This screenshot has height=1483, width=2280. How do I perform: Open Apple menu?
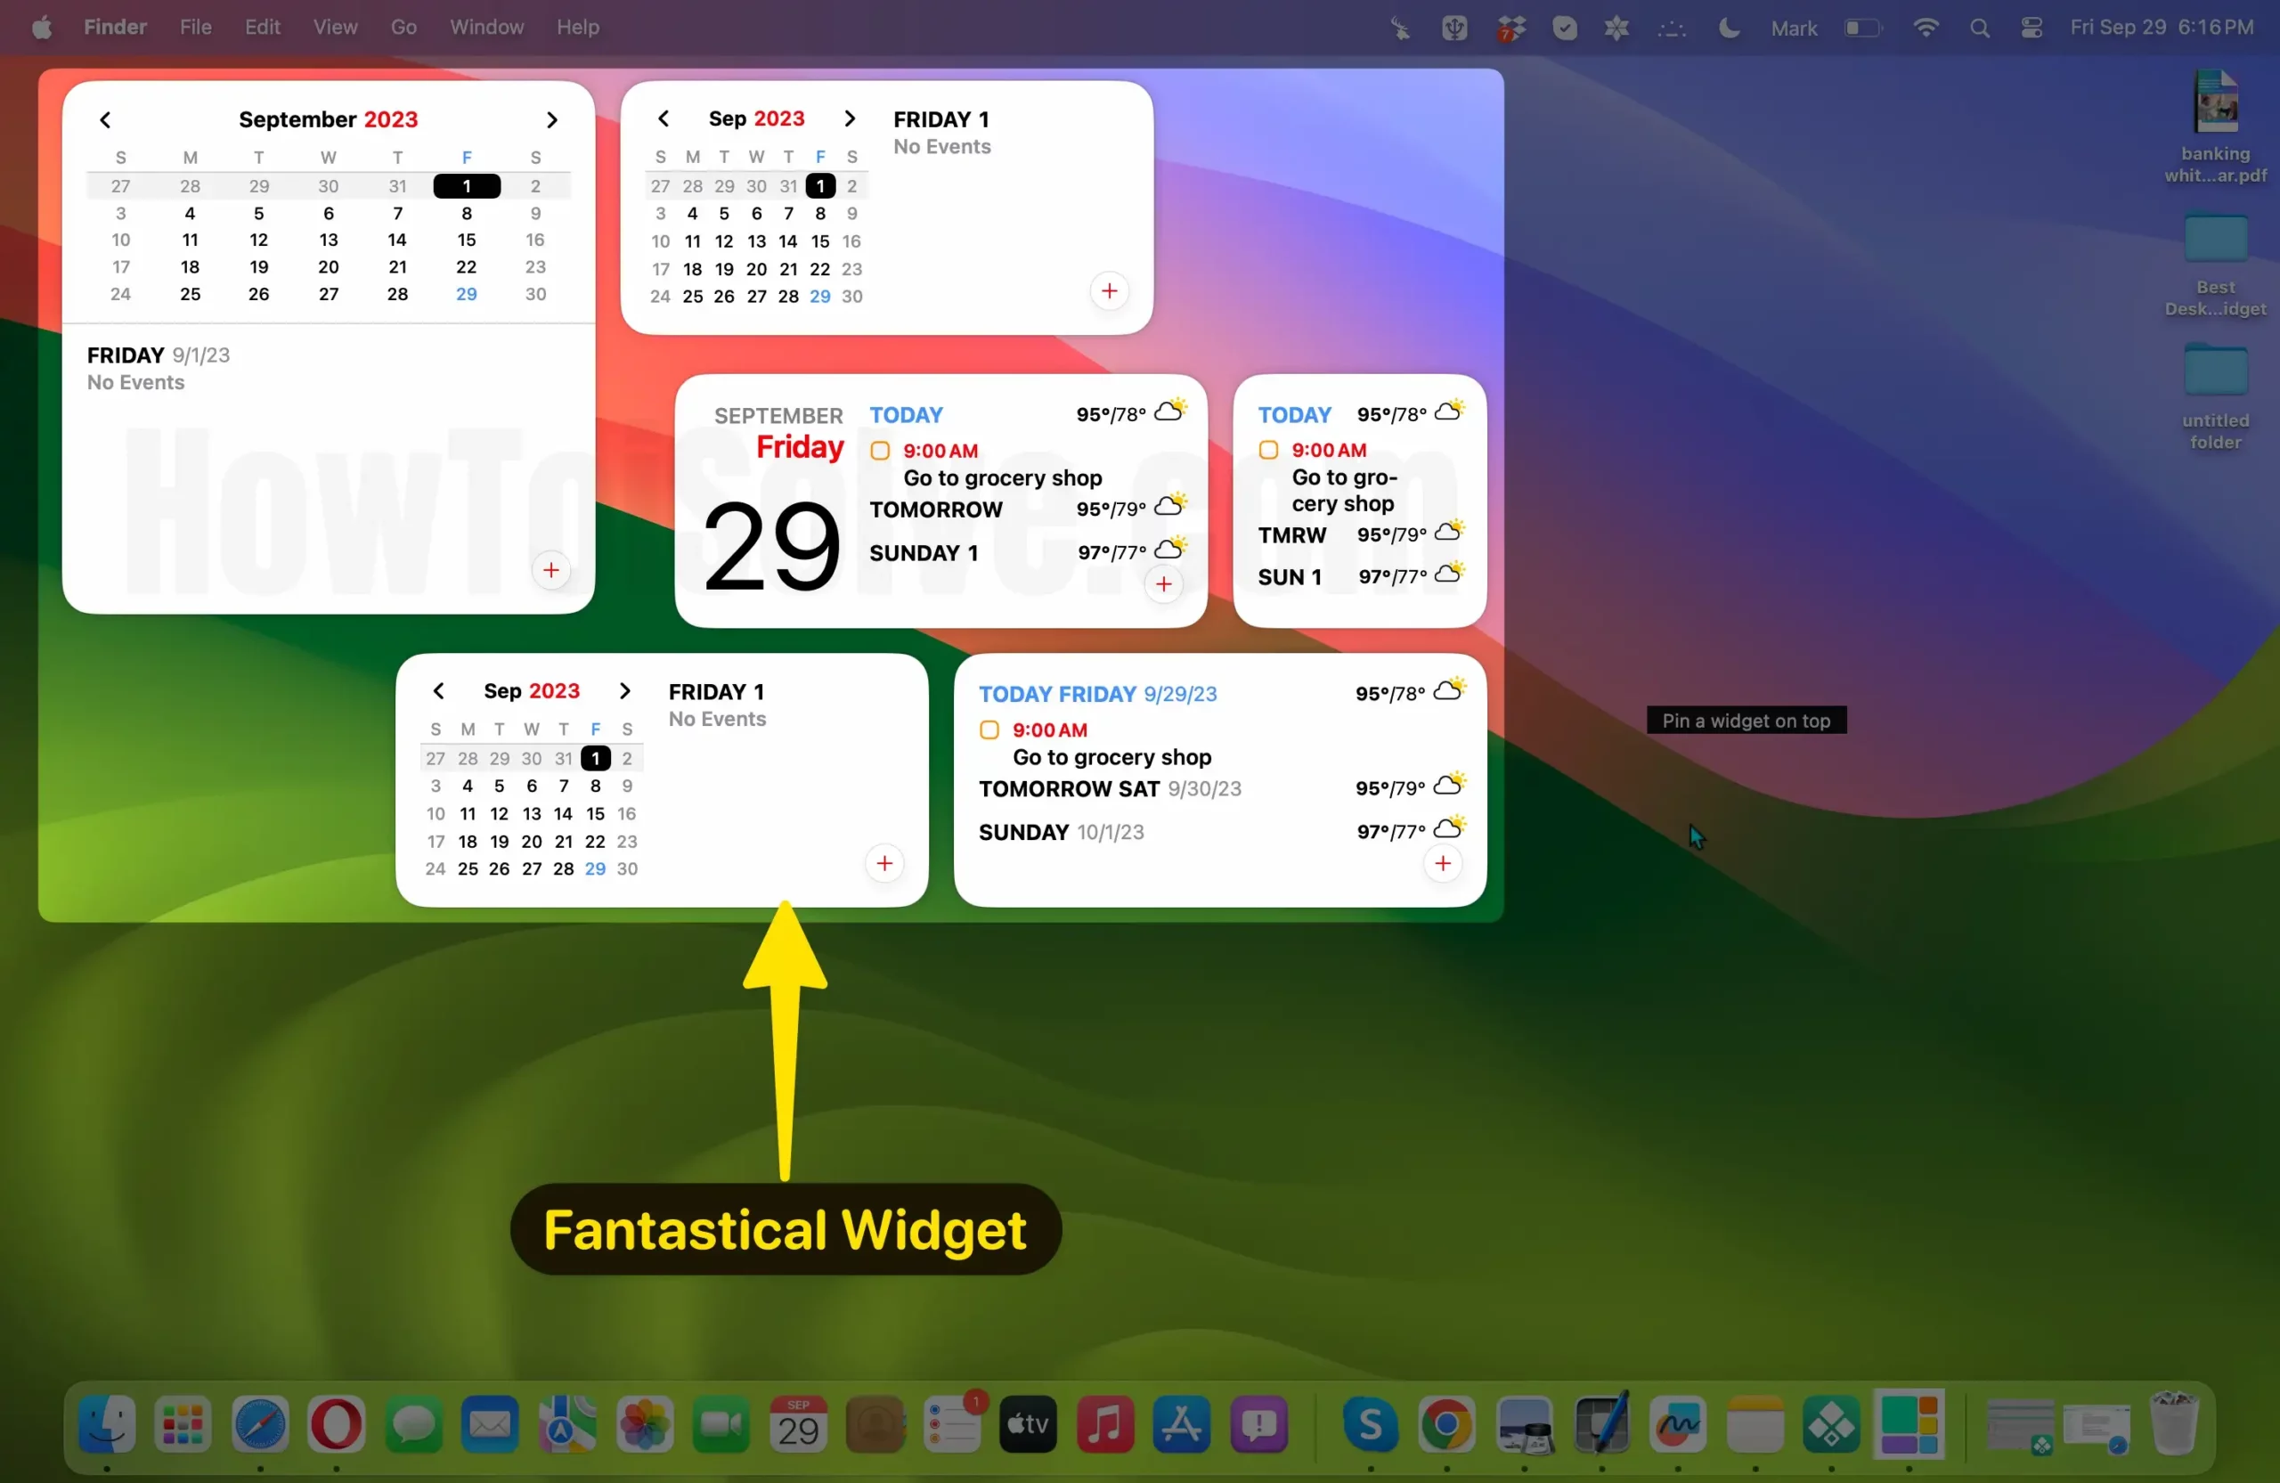pos(41,27)
